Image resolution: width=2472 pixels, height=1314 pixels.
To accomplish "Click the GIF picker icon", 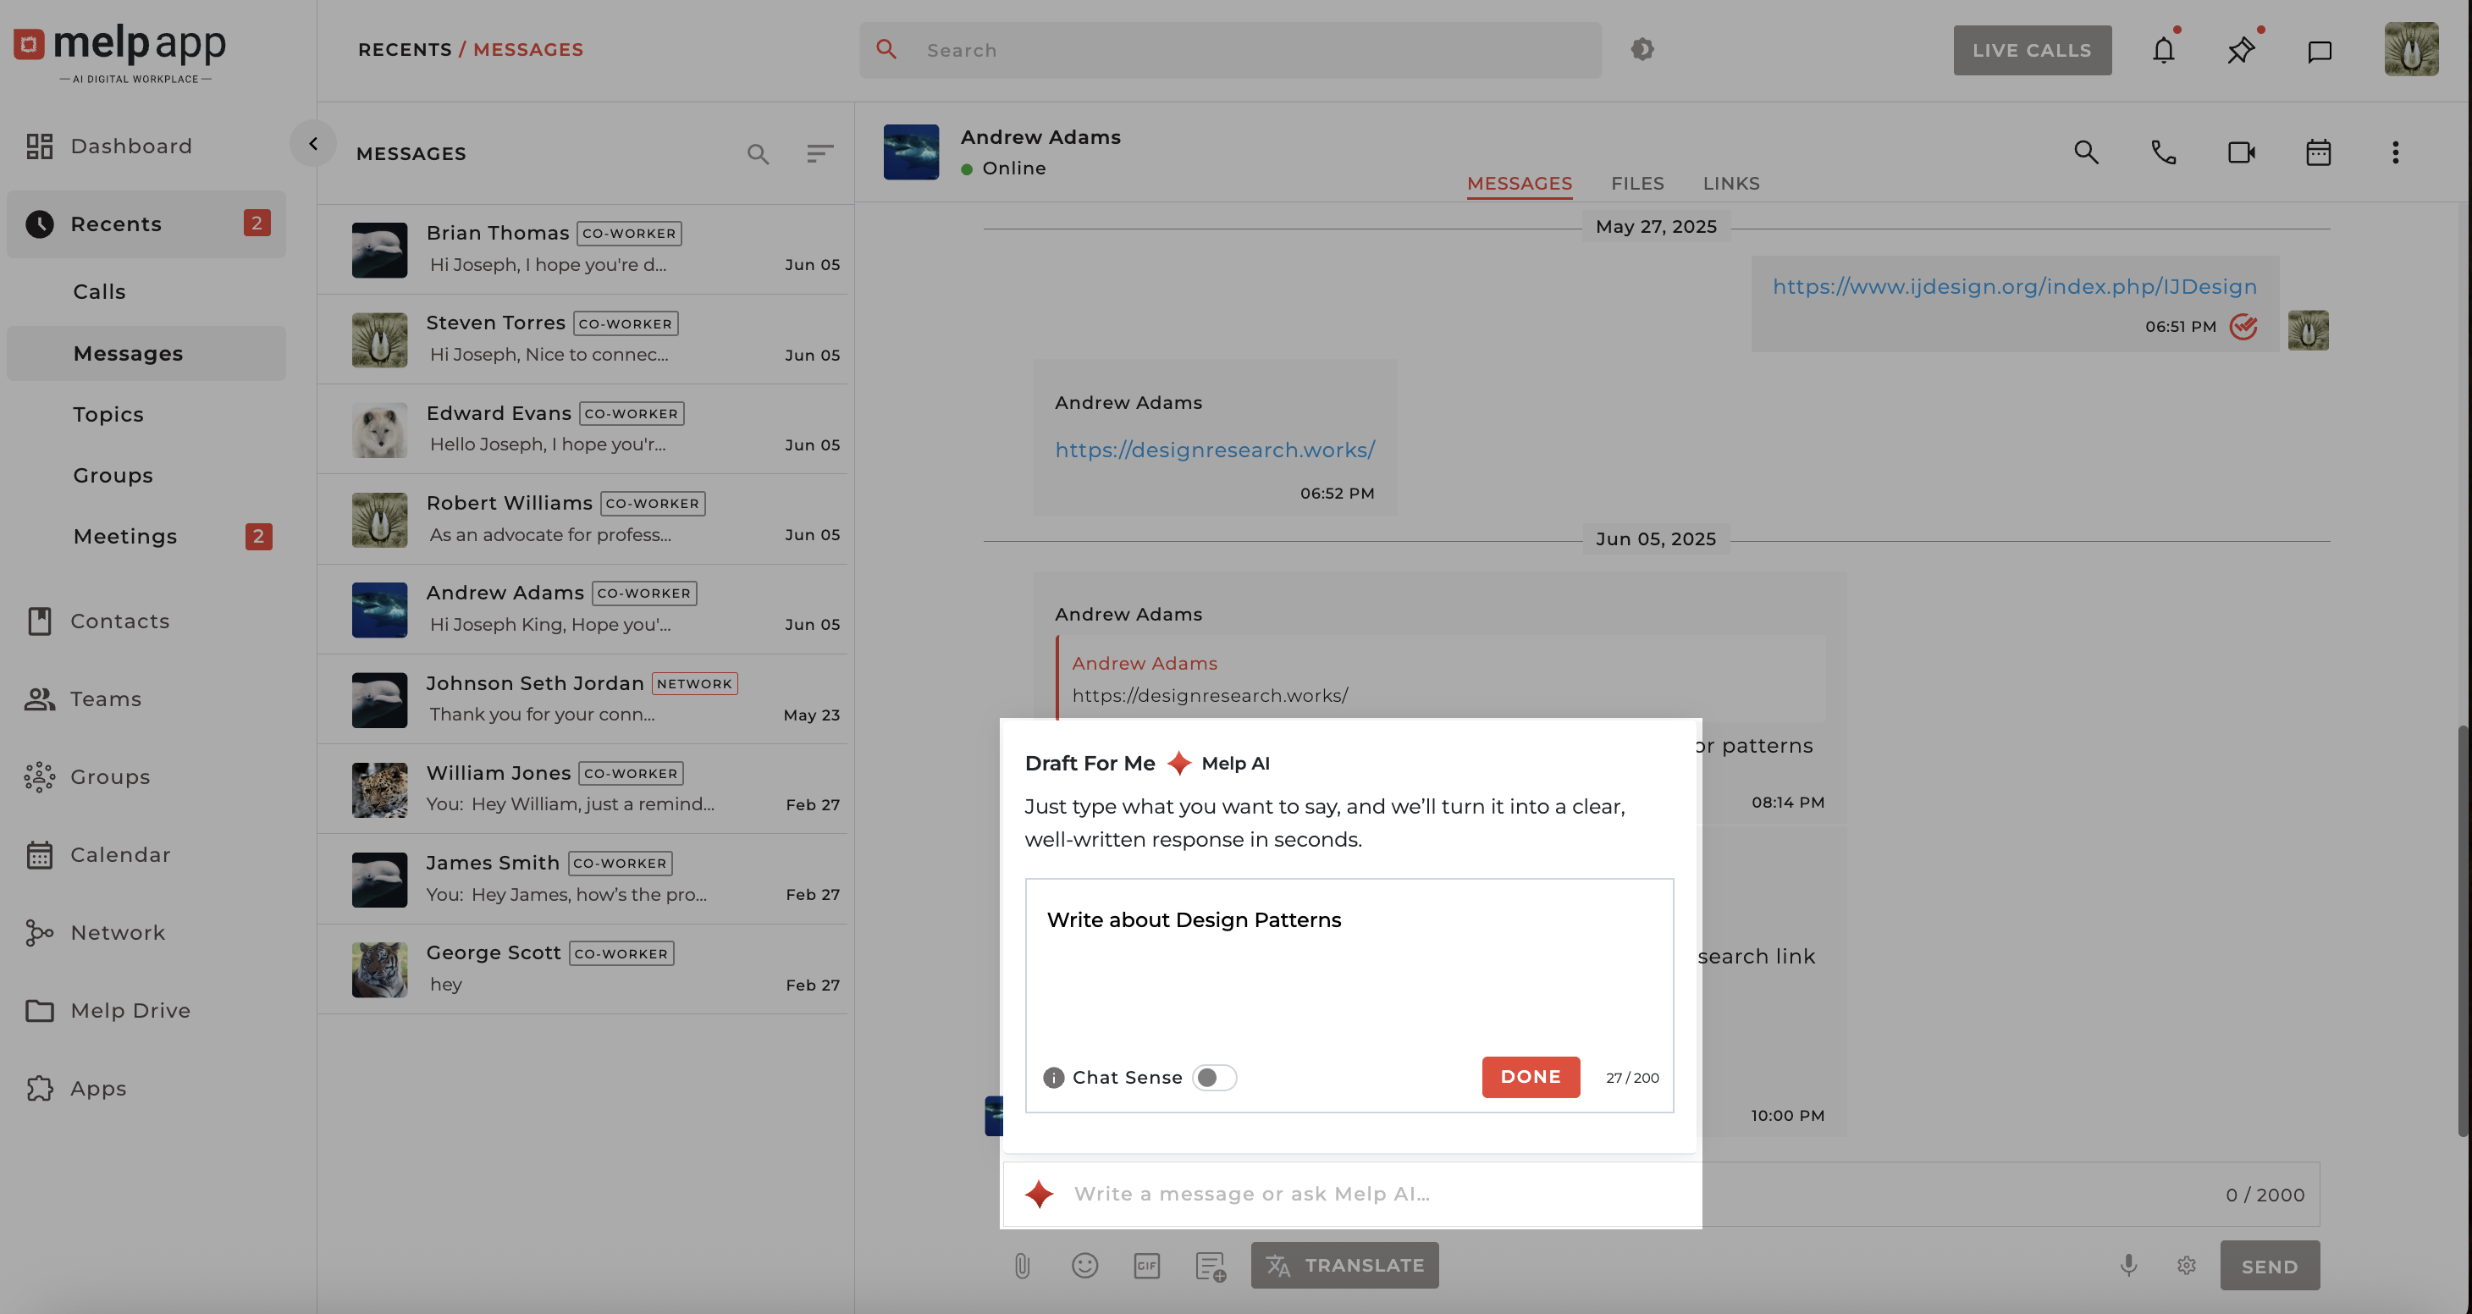I will point(1147,1266).
